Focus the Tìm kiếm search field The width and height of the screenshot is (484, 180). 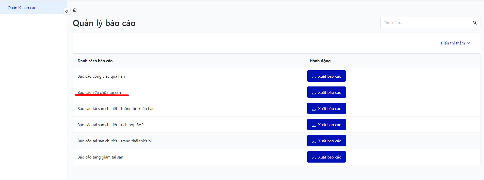[x=425, y=23]
